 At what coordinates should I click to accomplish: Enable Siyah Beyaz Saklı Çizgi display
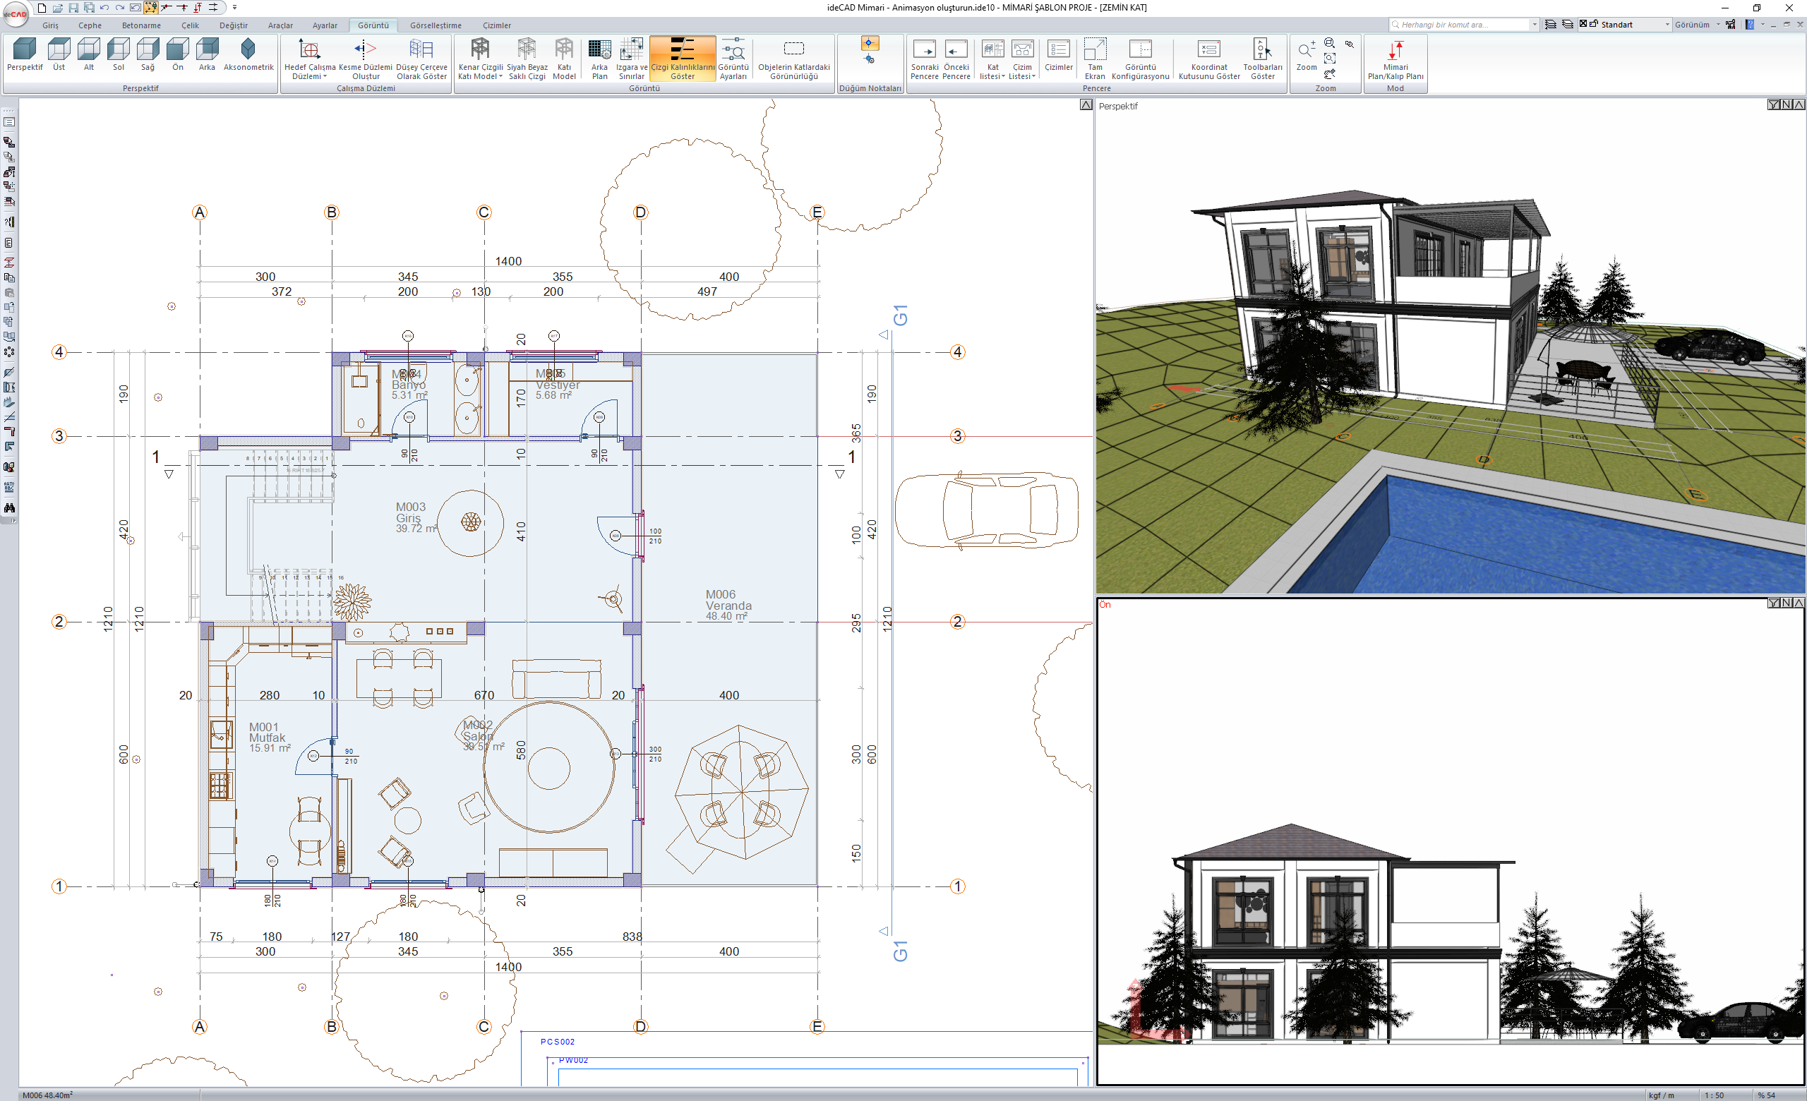(x=527, y=50)
